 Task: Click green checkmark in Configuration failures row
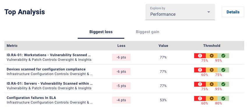click(x=223, y=98)
